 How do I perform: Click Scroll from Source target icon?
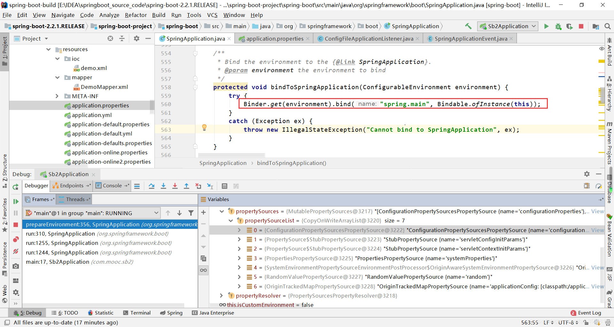click(110, 38)
